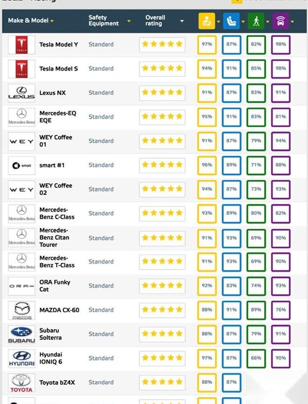Open the Tesla Model S result link

(x=58, y=68)
